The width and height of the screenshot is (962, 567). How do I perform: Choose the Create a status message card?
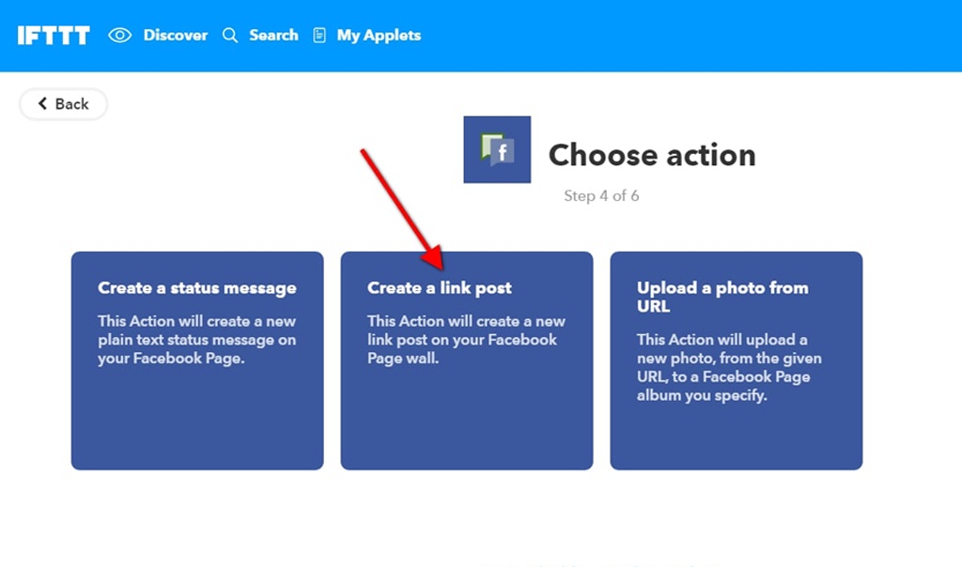(197, 360)
